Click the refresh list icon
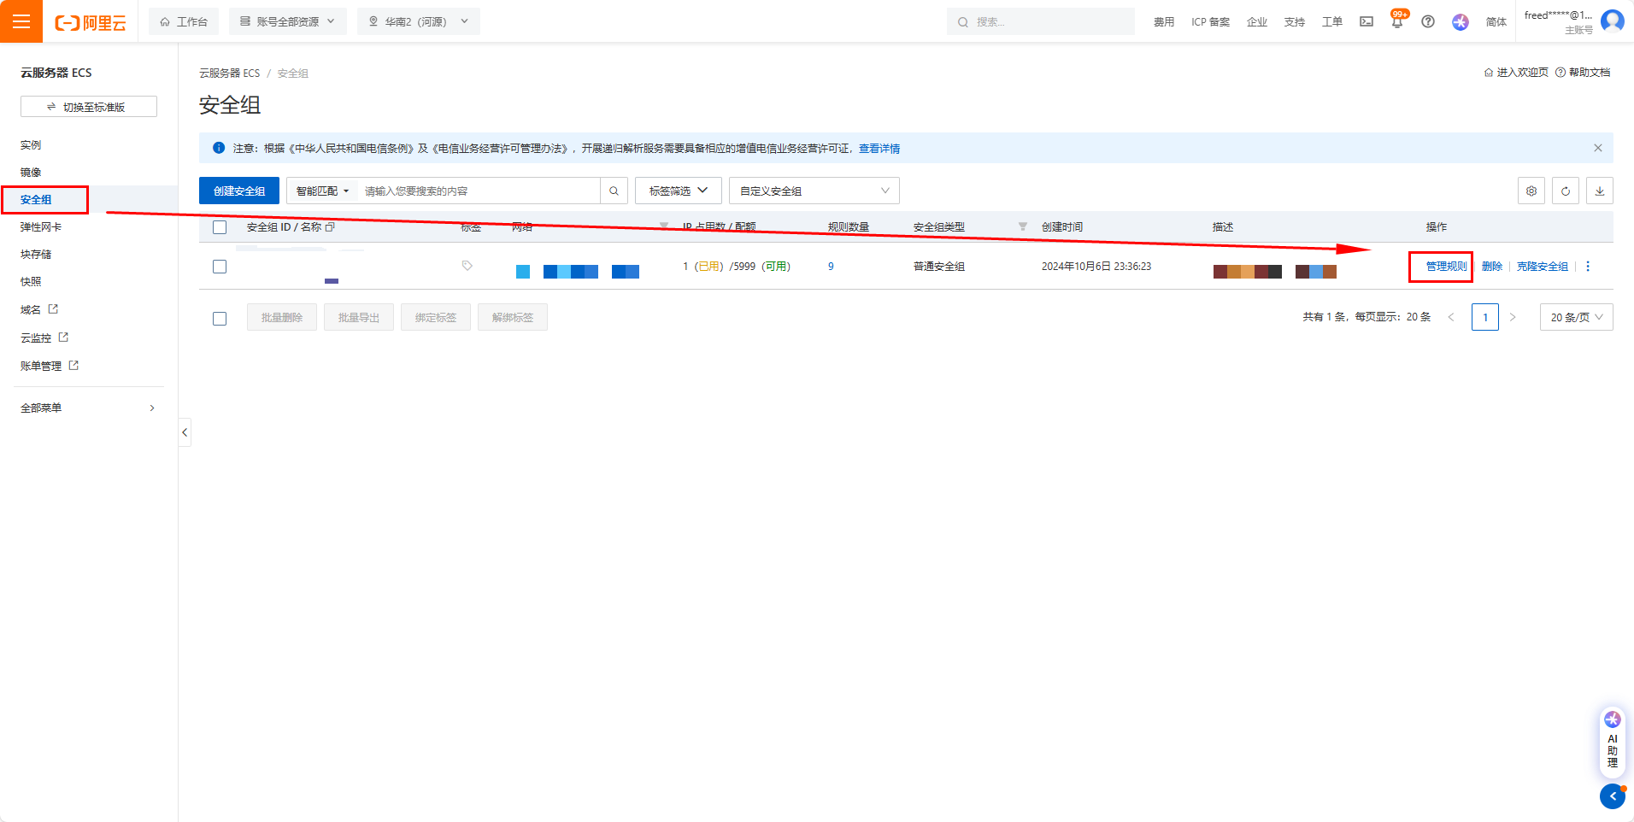1634x822 pixels. 1565,191
